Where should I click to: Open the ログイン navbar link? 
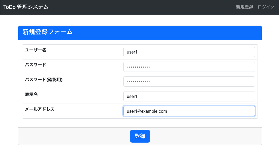(266, 7)
